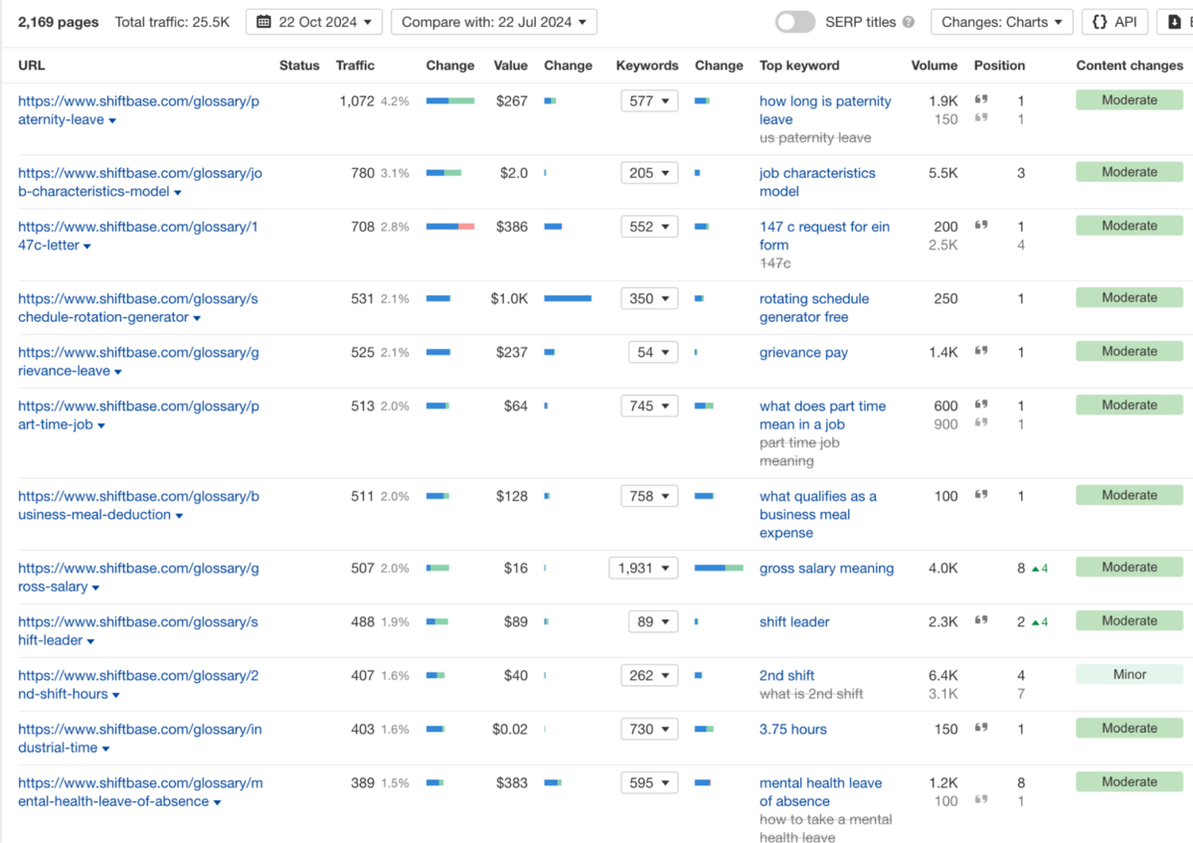Viewport: 1193px width, 843px height.
Task: Click the Content changes column header
Action: point(1129,66)
